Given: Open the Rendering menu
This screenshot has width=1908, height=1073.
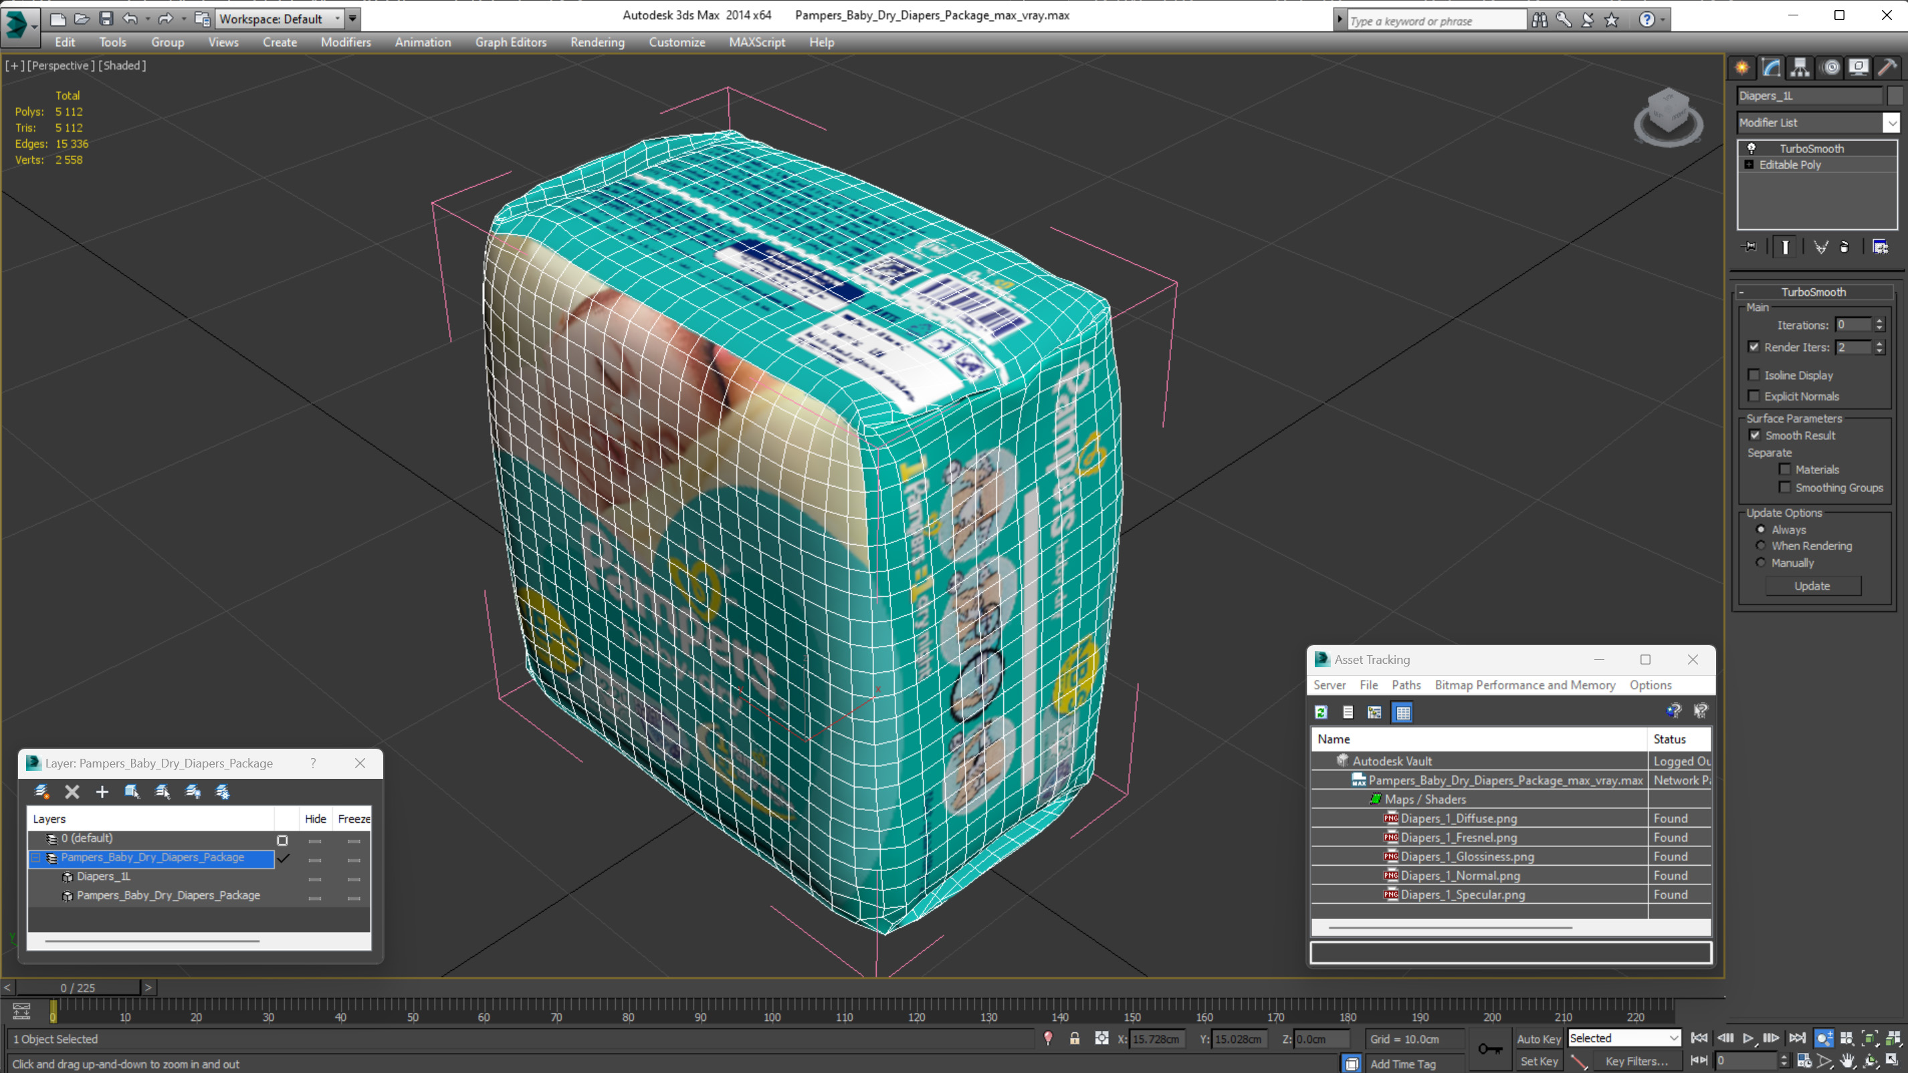Looking at the screenshot, I should (597, 42).
